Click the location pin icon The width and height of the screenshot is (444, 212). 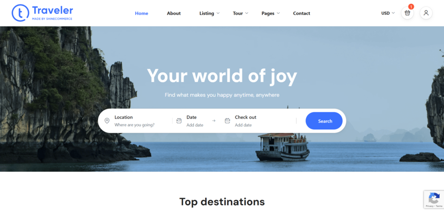[107, 121]
